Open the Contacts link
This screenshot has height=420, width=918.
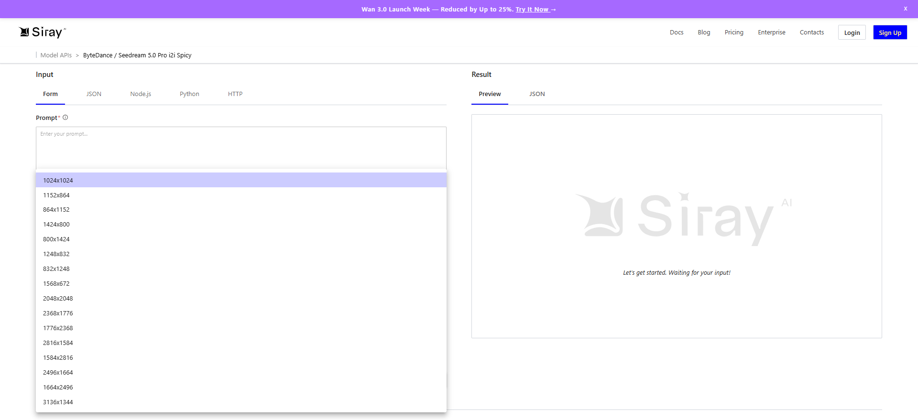point(812,32)
